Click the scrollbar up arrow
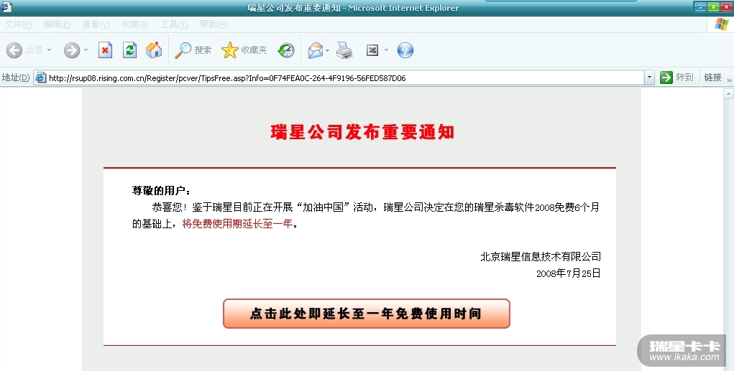 click(x=728, y=94)
